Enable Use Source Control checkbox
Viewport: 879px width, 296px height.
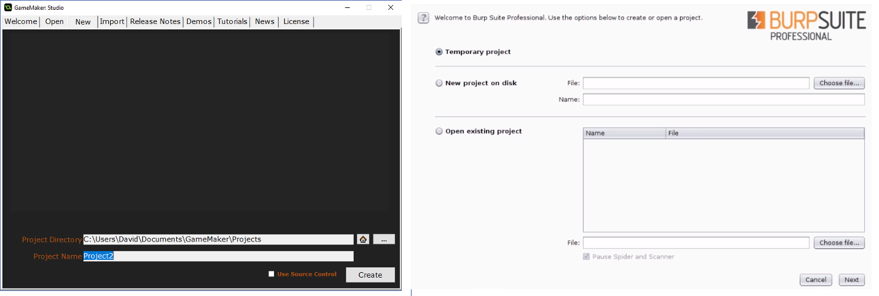pyautogui.click(x=272, y=274)
